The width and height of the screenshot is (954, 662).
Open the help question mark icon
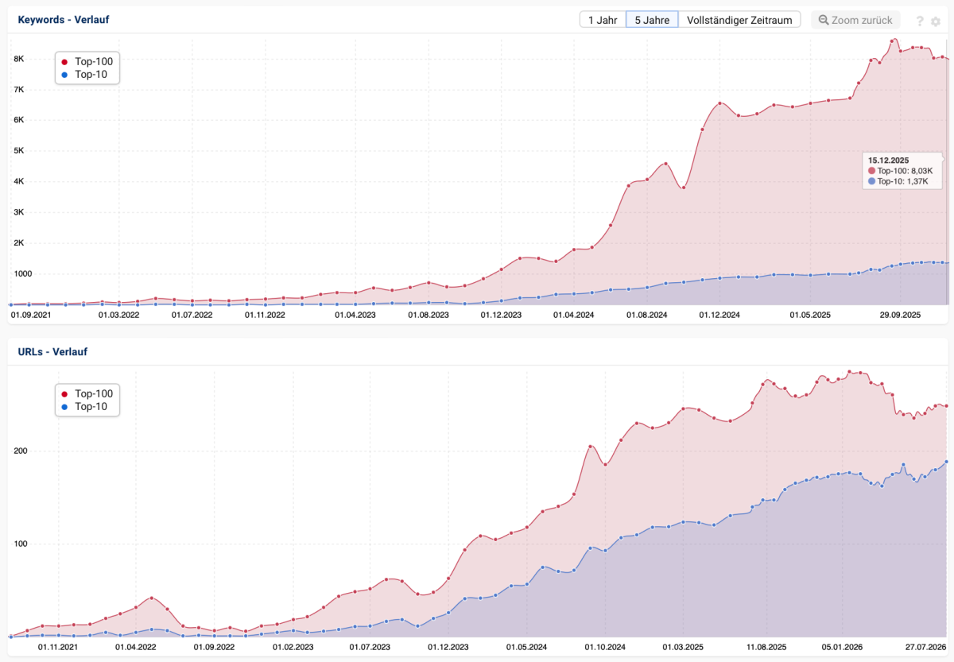921,21
